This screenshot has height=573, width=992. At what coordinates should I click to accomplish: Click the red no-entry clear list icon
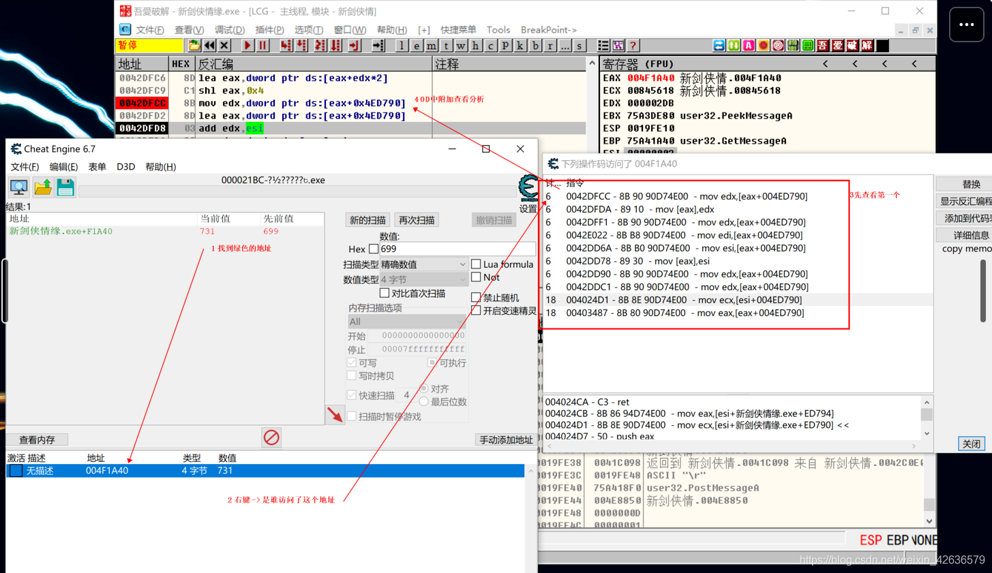(271, 437)
